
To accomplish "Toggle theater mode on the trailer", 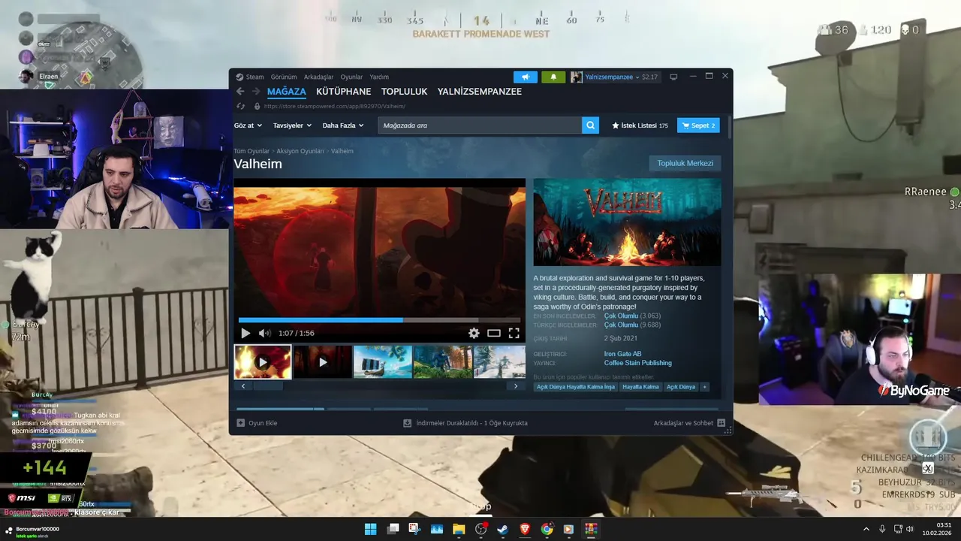I will 494,333.
